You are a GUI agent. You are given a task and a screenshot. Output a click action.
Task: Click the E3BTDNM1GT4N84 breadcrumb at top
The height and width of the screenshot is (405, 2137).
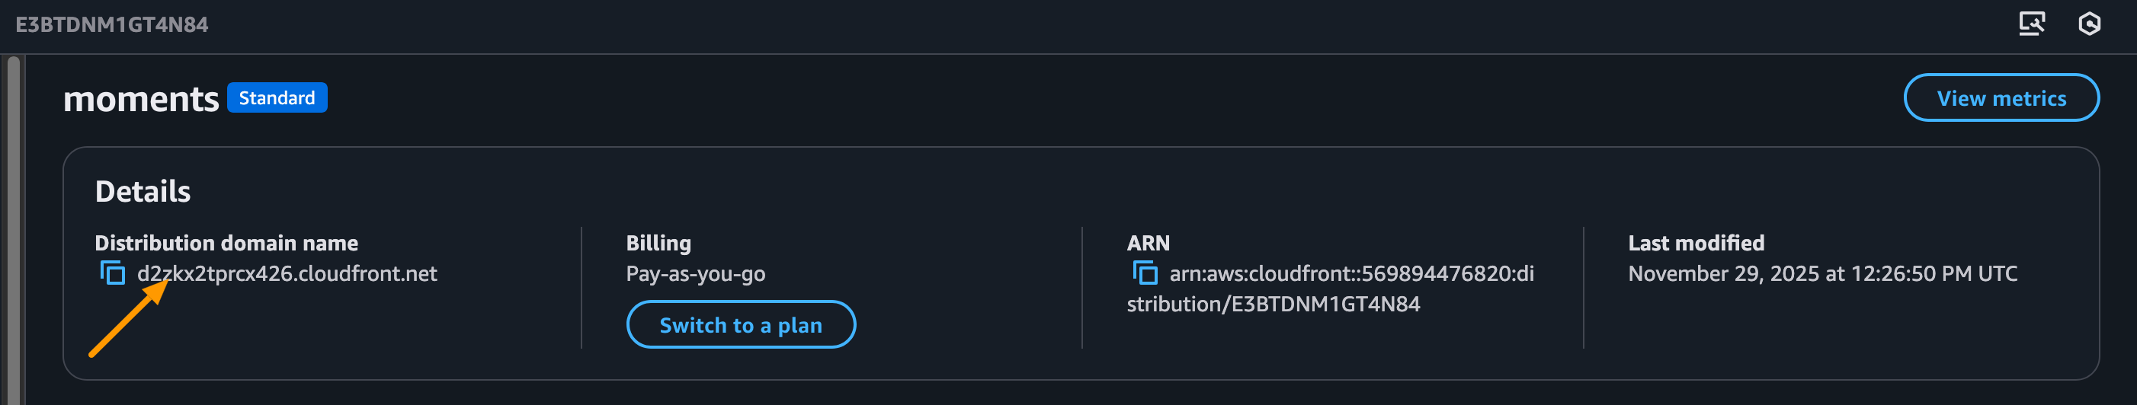pyautogui.click(x=112, y=25)
